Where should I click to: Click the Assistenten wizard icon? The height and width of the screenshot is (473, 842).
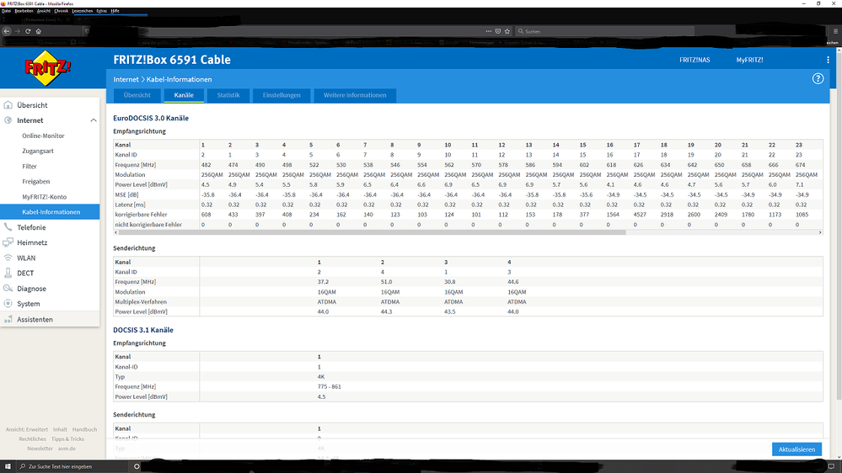tap(8, 319)
